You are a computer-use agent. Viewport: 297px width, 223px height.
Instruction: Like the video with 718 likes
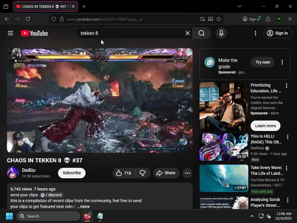pyautogui.click(x=124, y=173)
